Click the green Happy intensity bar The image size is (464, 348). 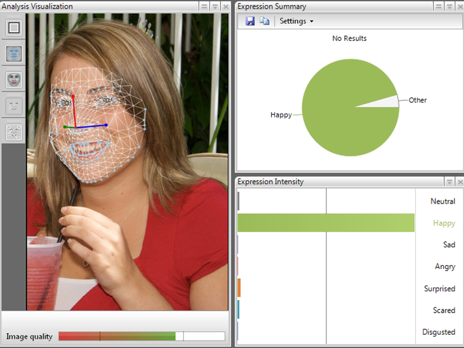point(325,223)
